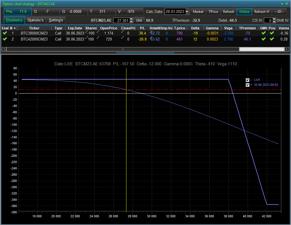291x225 pixels.
Task: Select the BTC42000CM23 ticker cell
Action: coord(34,39)
